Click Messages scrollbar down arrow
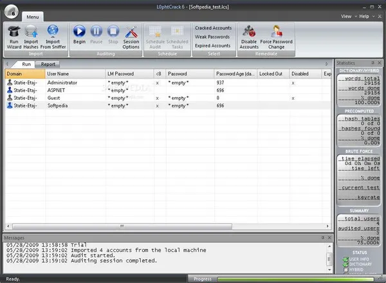The width and height of the screenshot is (386, 283). [x=329, y=269]
